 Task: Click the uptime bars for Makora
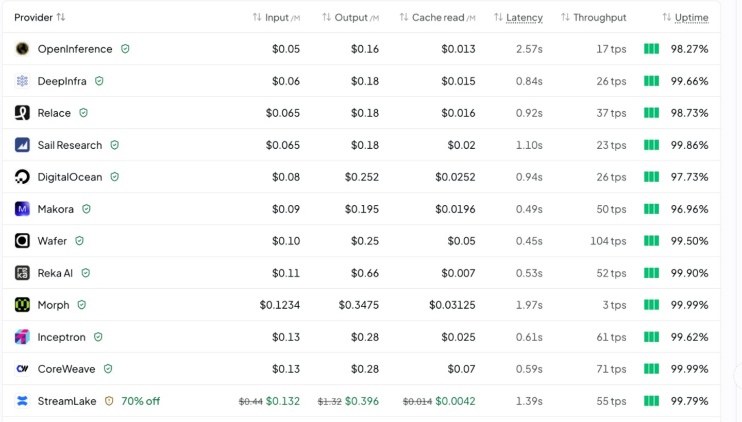[651, 209]
